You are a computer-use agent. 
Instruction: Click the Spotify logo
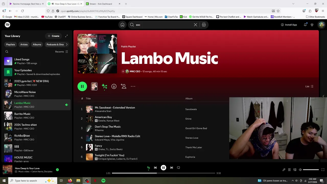coord(7,25)
